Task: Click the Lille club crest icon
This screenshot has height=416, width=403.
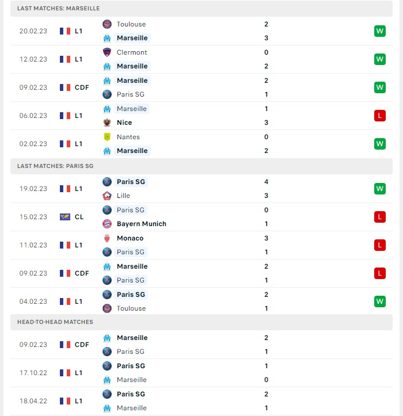Action: point(107,196)
